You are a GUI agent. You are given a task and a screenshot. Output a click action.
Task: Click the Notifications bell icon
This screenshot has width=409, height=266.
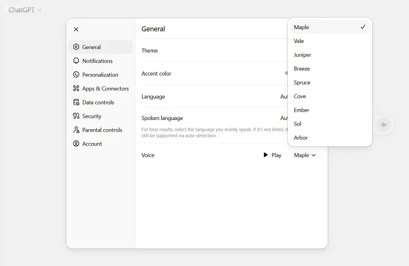[76, 61]
